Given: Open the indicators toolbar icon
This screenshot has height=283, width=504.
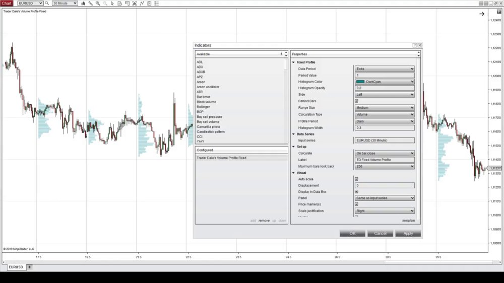Looking at the screenshot, I should (x=135, y=3).
